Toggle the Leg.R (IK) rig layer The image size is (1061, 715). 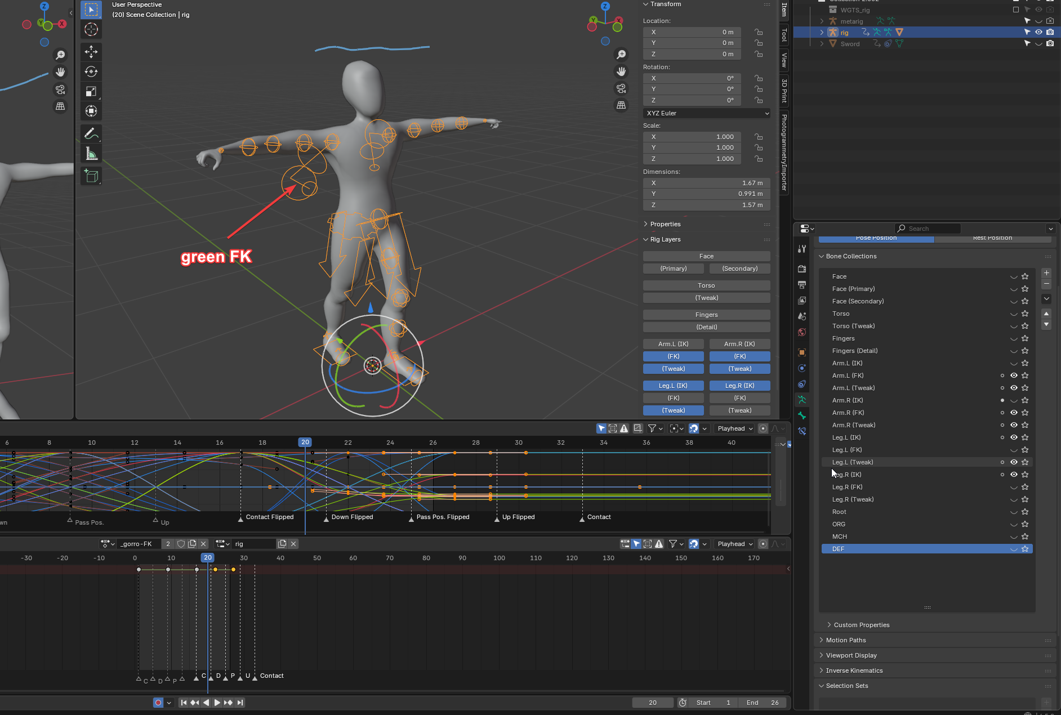coord(739,386)
